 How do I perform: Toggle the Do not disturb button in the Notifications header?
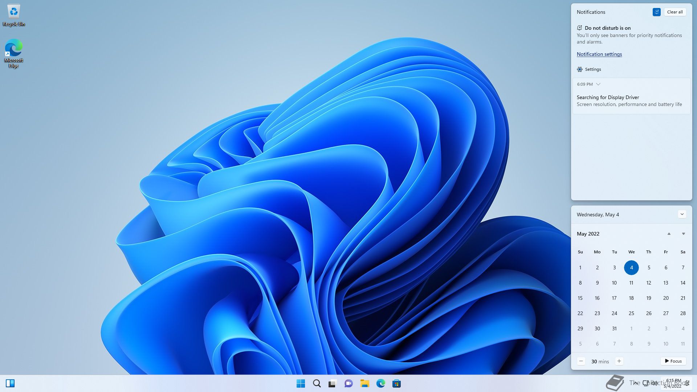click(x=656, y=12)
